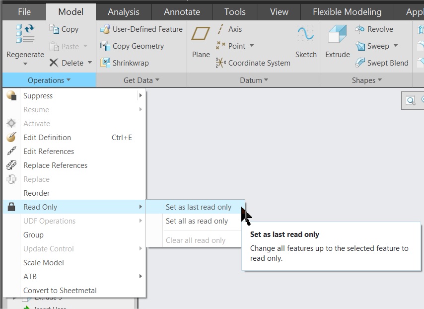Select the Copy Geometry tool
424x309 pixels.
coord(137,46)
